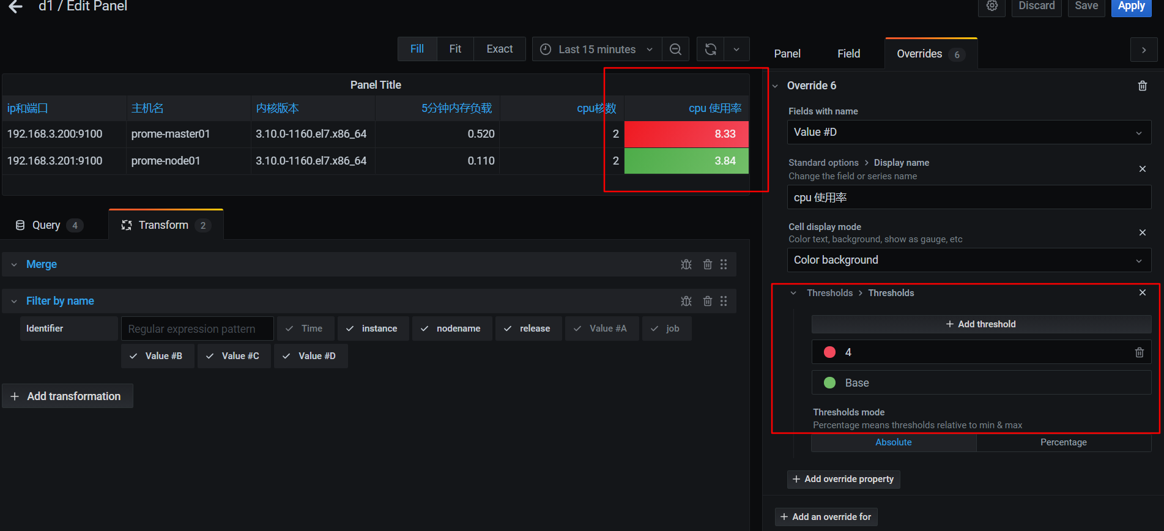The width and height of the screenshot is (1164, 531).
Task: Collapse the Override 6 section
Action: coord(775,86)
